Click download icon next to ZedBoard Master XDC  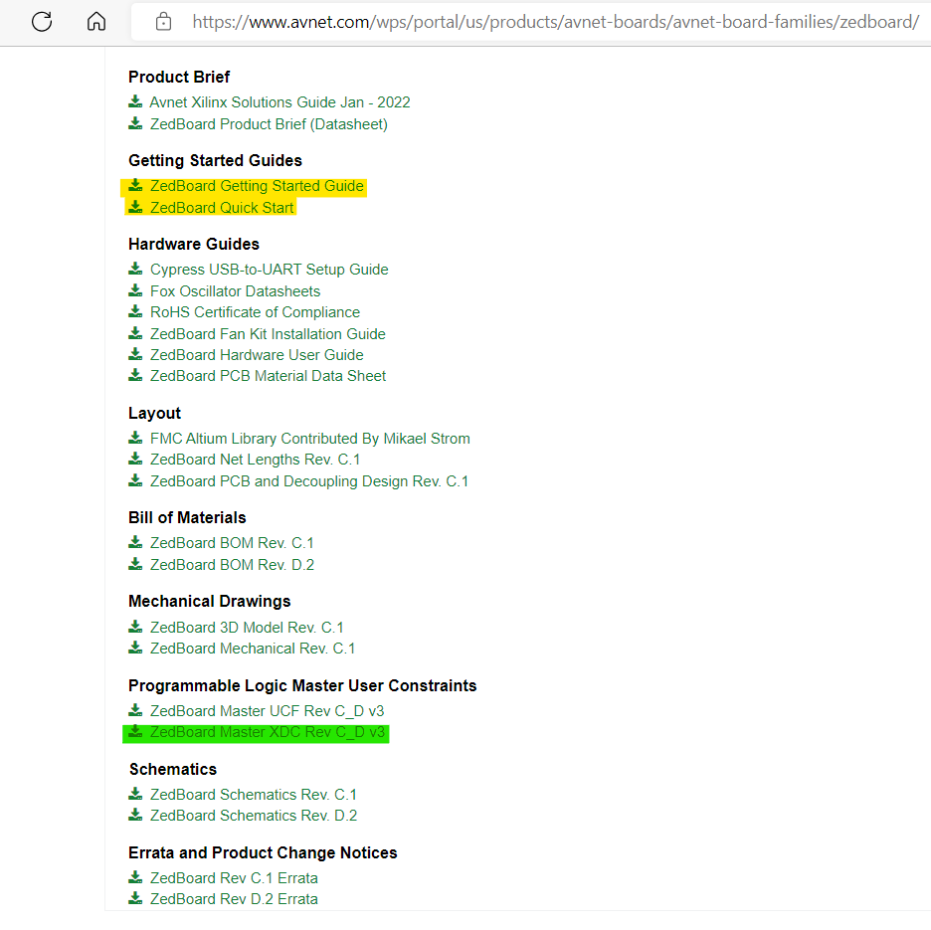click(x=135, y=732)
